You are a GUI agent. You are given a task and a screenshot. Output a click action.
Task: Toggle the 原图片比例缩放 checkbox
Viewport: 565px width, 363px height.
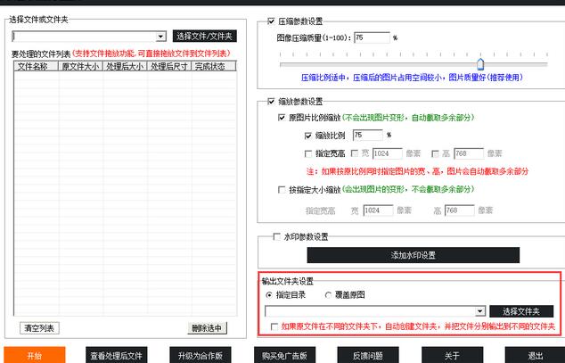[282, 118]
